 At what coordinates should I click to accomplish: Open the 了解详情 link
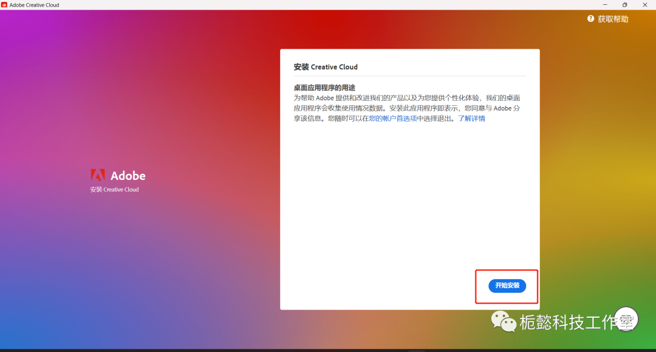(471, 119)
